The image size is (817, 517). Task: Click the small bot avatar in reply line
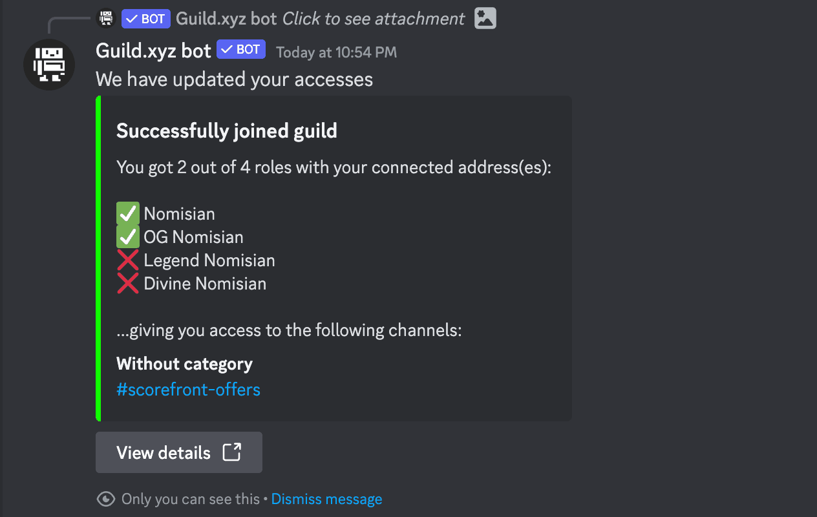(x=105, y=18)
